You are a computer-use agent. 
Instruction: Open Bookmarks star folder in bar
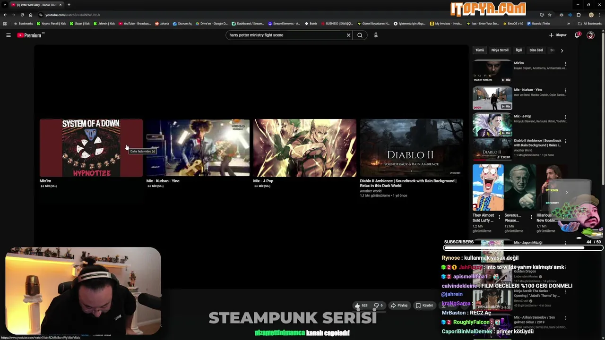tap(23, 24)
